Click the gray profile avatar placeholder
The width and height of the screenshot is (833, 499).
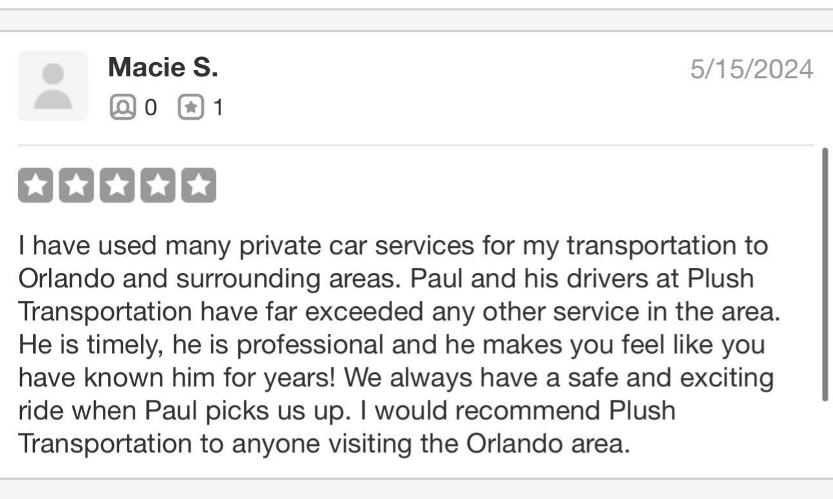(52, 86)
